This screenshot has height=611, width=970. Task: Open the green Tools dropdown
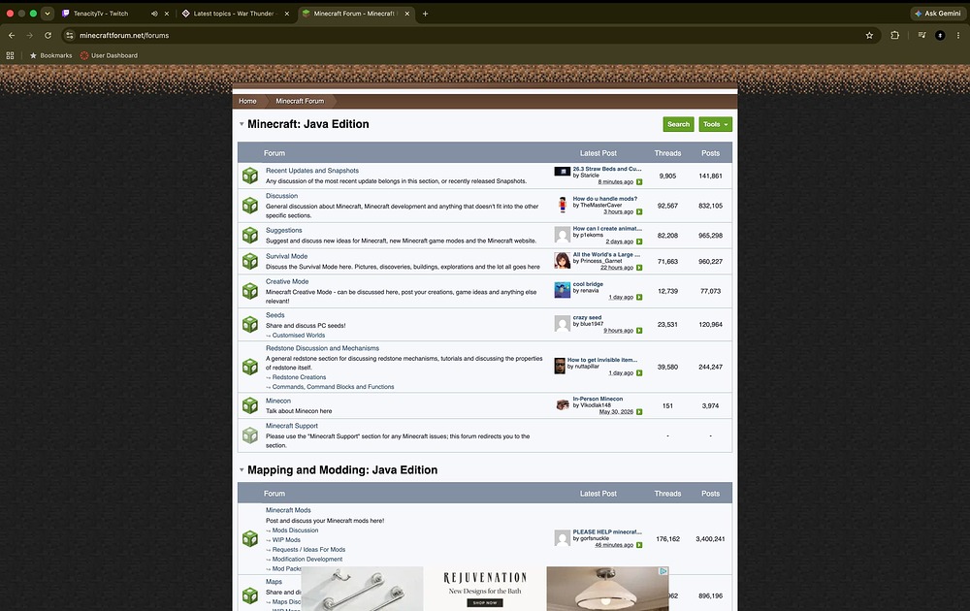pyautogui.click(x=715, y=124)
